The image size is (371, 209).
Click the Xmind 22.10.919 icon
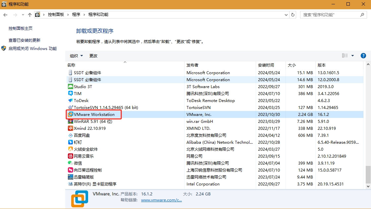pos(70,128)
